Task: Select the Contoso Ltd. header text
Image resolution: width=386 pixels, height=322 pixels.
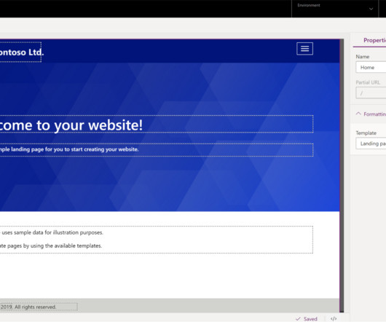Action: coord(20,52)
